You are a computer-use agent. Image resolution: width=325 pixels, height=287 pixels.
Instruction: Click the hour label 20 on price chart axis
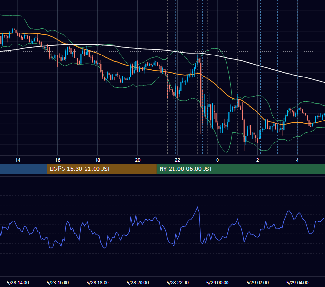point(138,160)
